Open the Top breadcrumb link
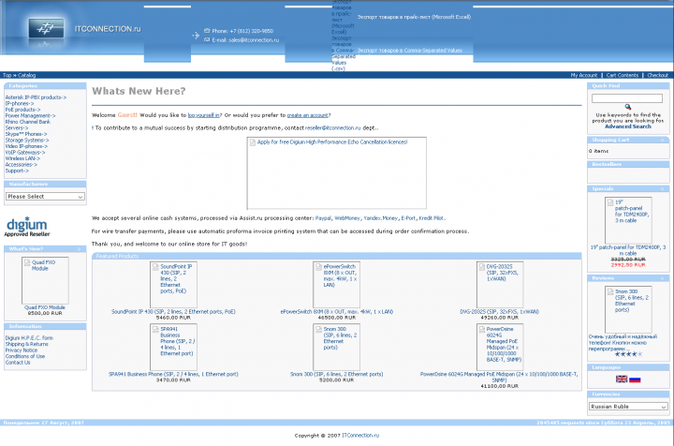674x446 pixels. (x=7, y=75)
